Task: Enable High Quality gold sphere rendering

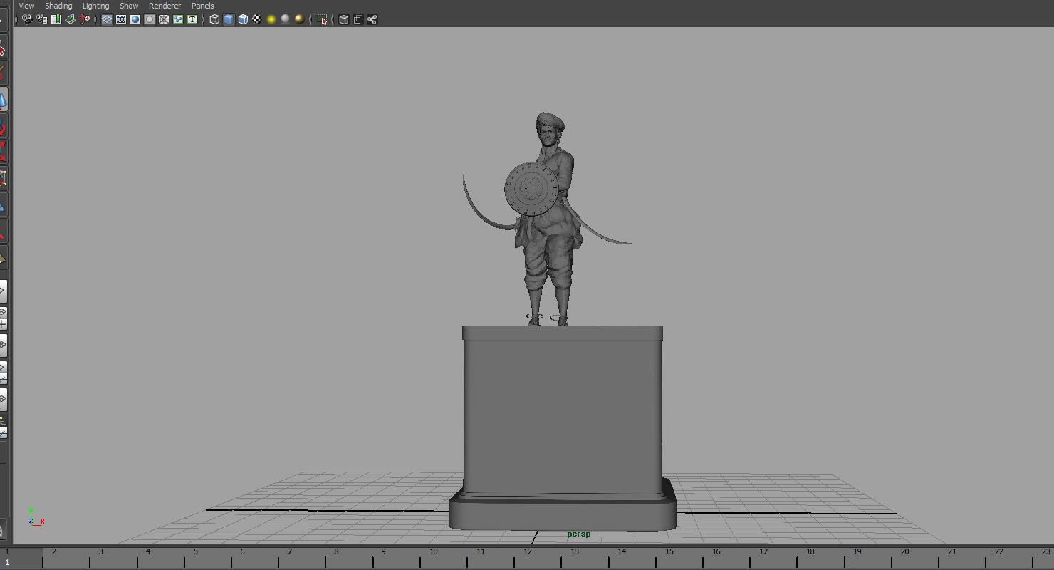Action: coord(300,19)
